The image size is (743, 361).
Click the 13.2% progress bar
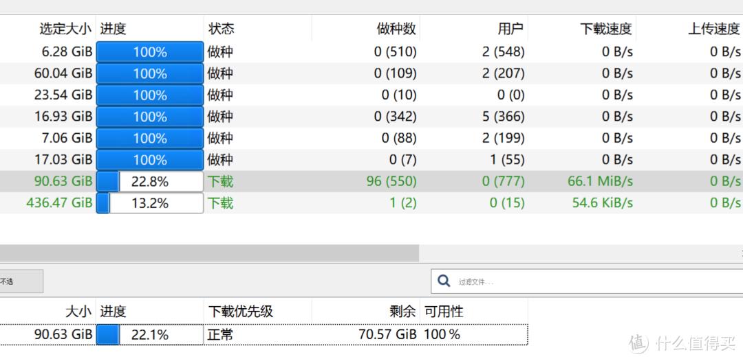tap(150, 203)
